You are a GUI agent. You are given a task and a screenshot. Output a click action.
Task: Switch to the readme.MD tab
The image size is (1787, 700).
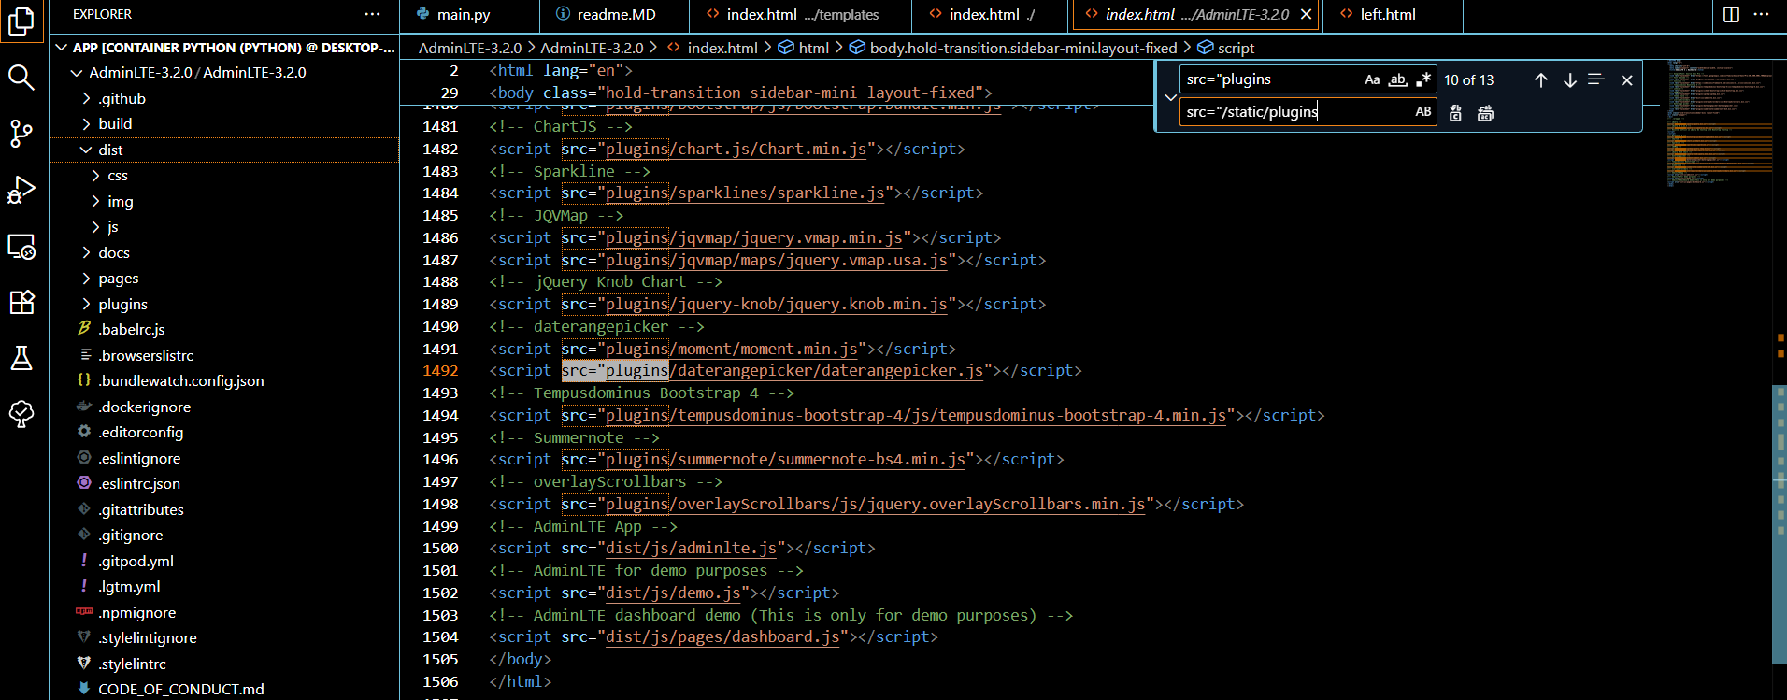(x=614, y=15)
